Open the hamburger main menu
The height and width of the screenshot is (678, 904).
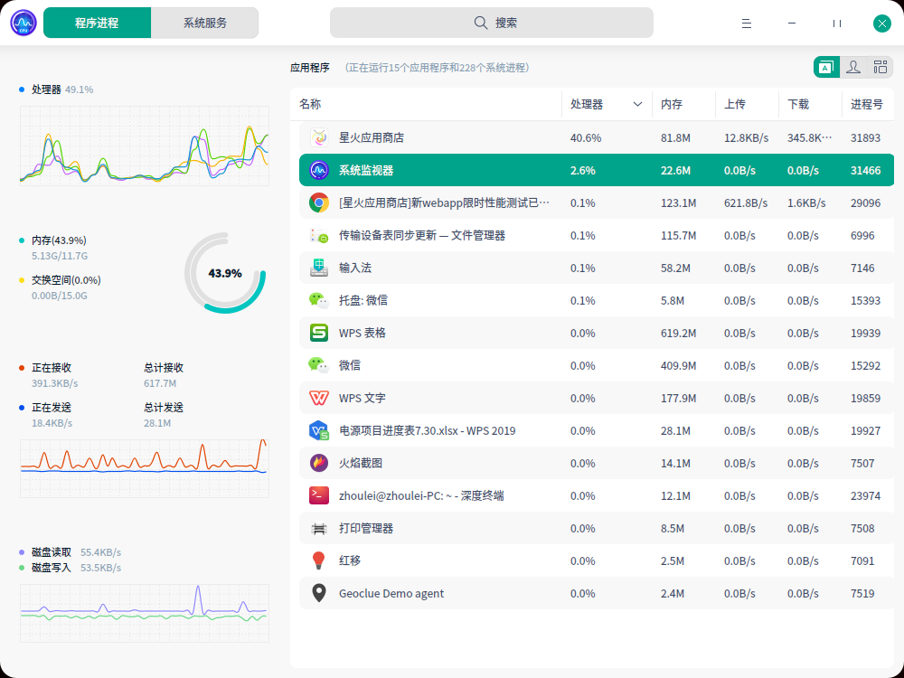[747, 24]
